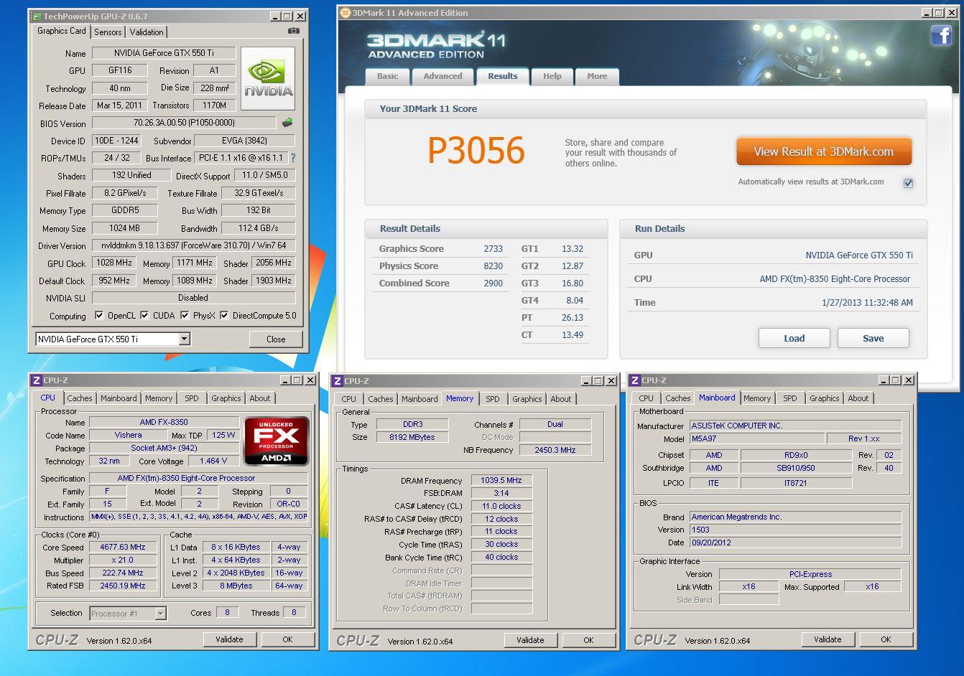This screenshot has height=676, width=964.
Task: Click the CPU-Z icon of the Memory window
Action: [338, 381]
